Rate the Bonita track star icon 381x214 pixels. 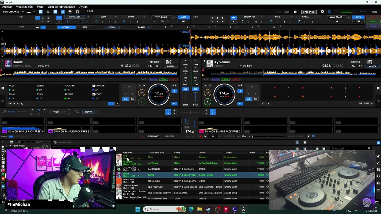[267, 175]
